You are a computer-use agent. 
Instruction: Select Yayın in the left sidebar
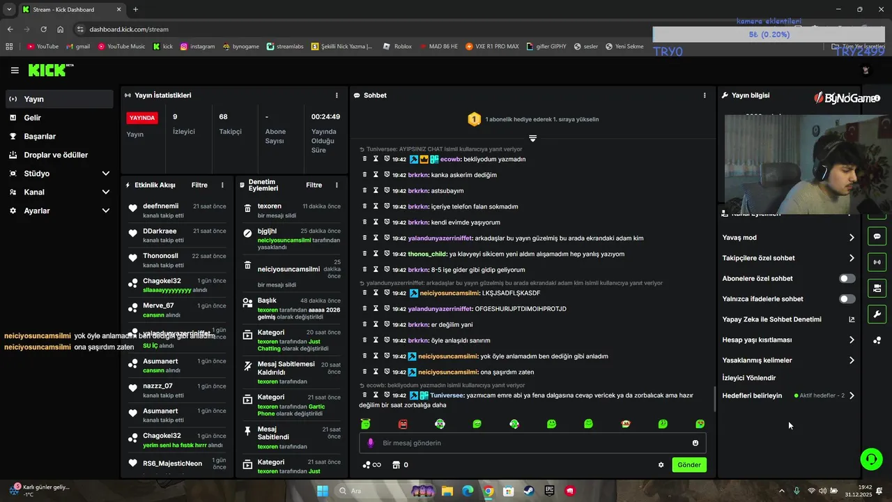click(x=59, y=99)
